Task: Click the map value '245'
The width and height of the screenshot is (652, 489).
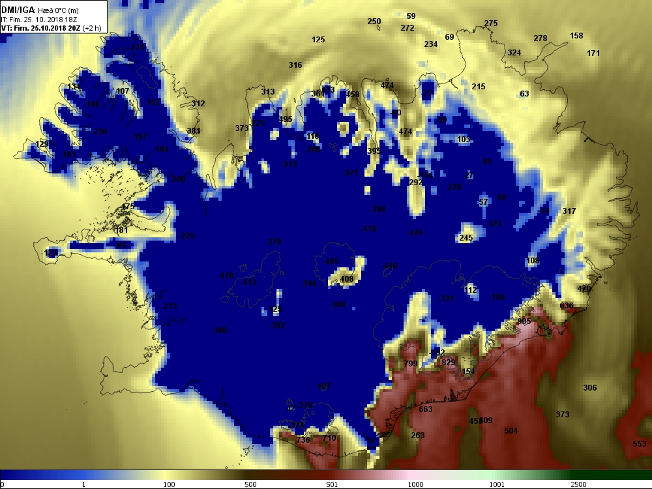Action: 466,238
